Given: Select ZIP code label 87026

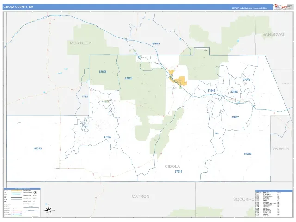Looking at the screenshot, I should pos(247,154).
